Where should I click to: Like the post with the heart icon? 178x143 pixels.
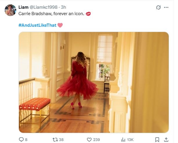click(89, 140)
